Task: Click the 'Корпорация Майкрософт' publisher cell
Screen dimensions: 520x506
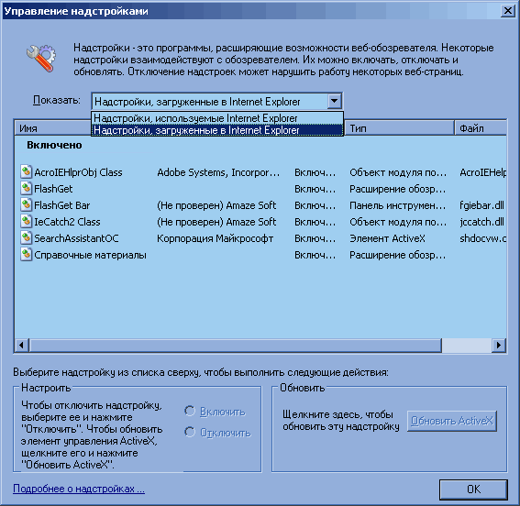Action: pos(216,238)
